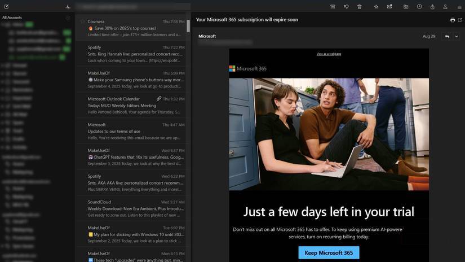Click the 'Just a few days left' headline
Screen dimensions: 465x262
click(x=329, y=212)
